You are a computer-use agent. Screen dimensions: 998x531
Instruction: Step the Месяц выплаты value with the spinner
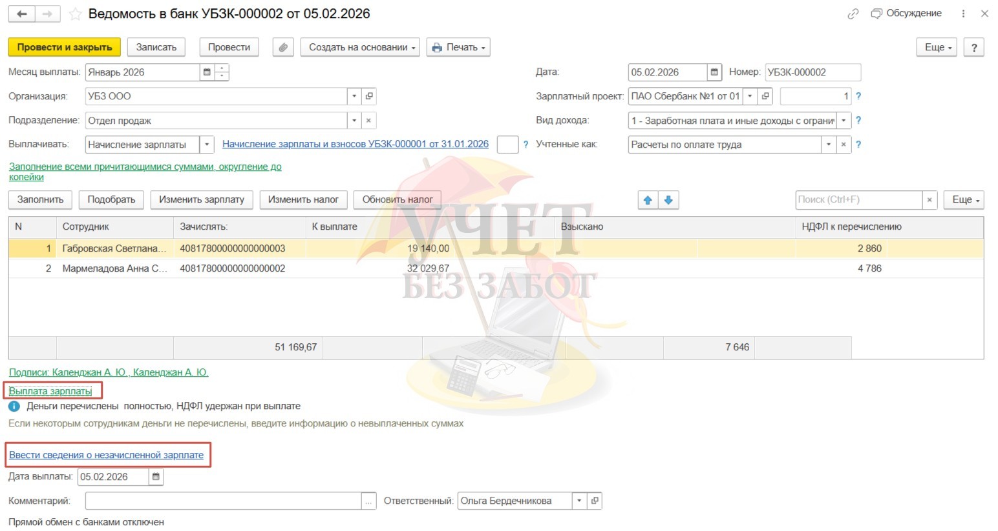click(222, 72)
